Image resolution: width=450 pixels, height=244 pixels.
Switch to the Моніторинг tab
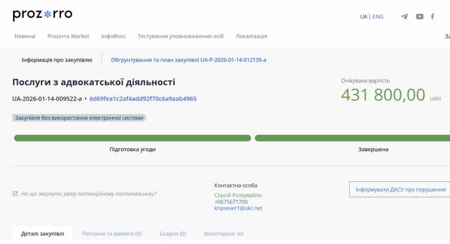[224, 234]
